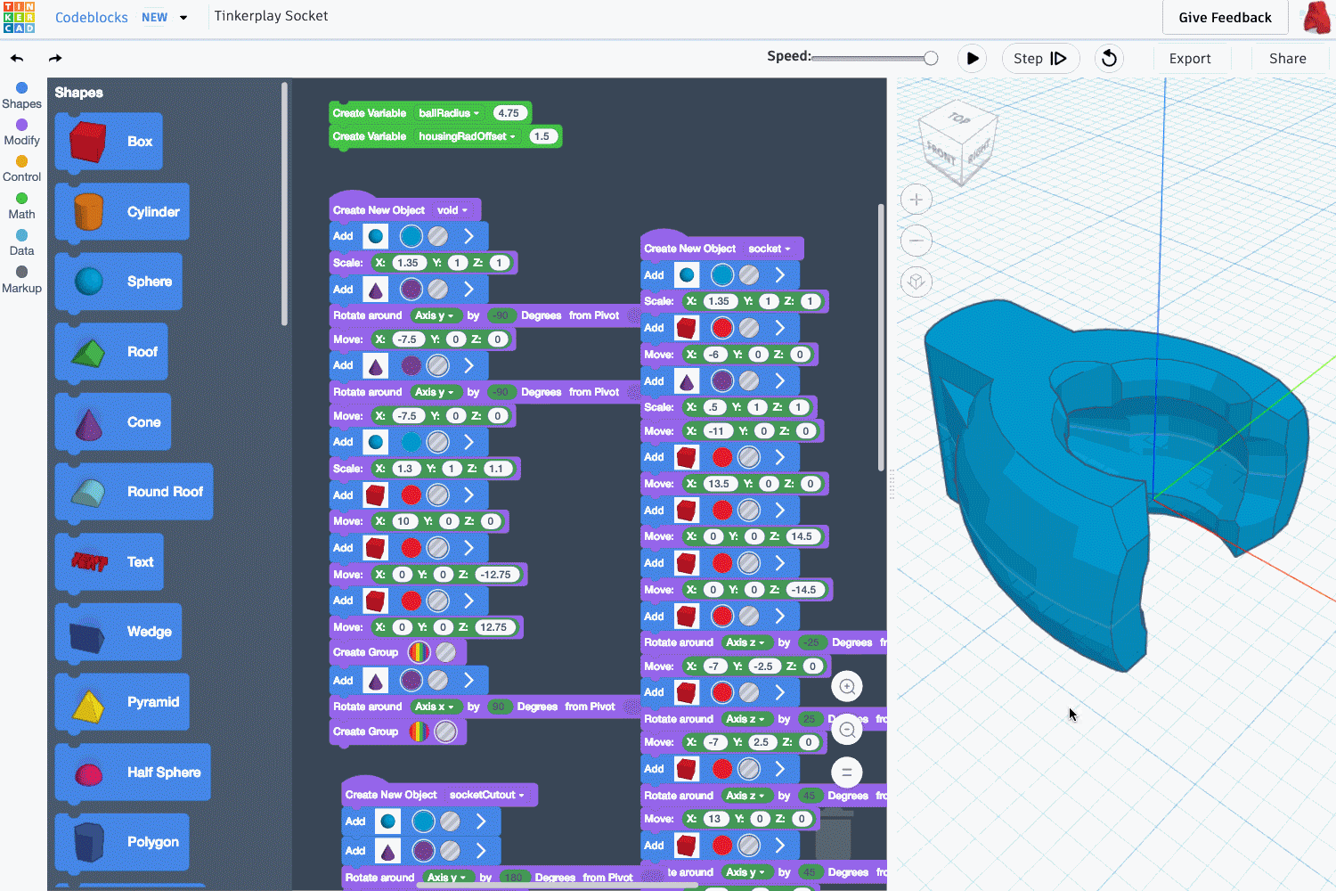The width and height of the screenshot is (1336, 891).
Task: Select the Modify category
Action: (x=21, y=132)
